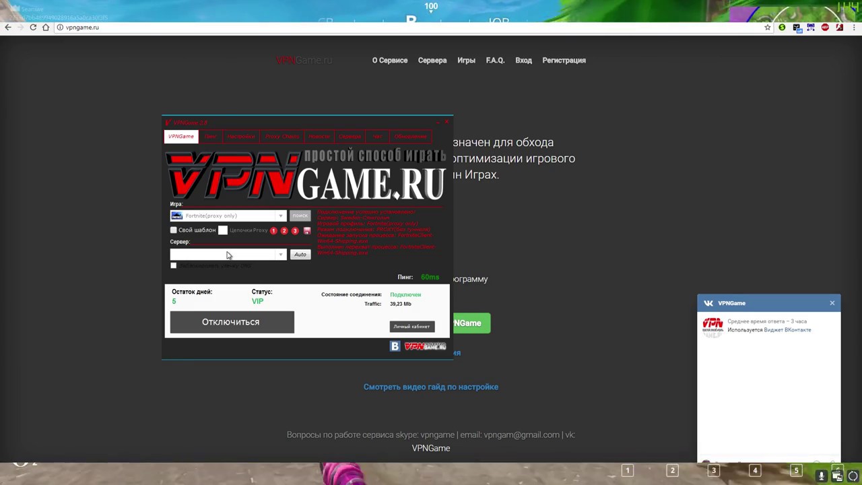Click 'Вход' login link
Viewport: 862px width, 485px height.
523,61
